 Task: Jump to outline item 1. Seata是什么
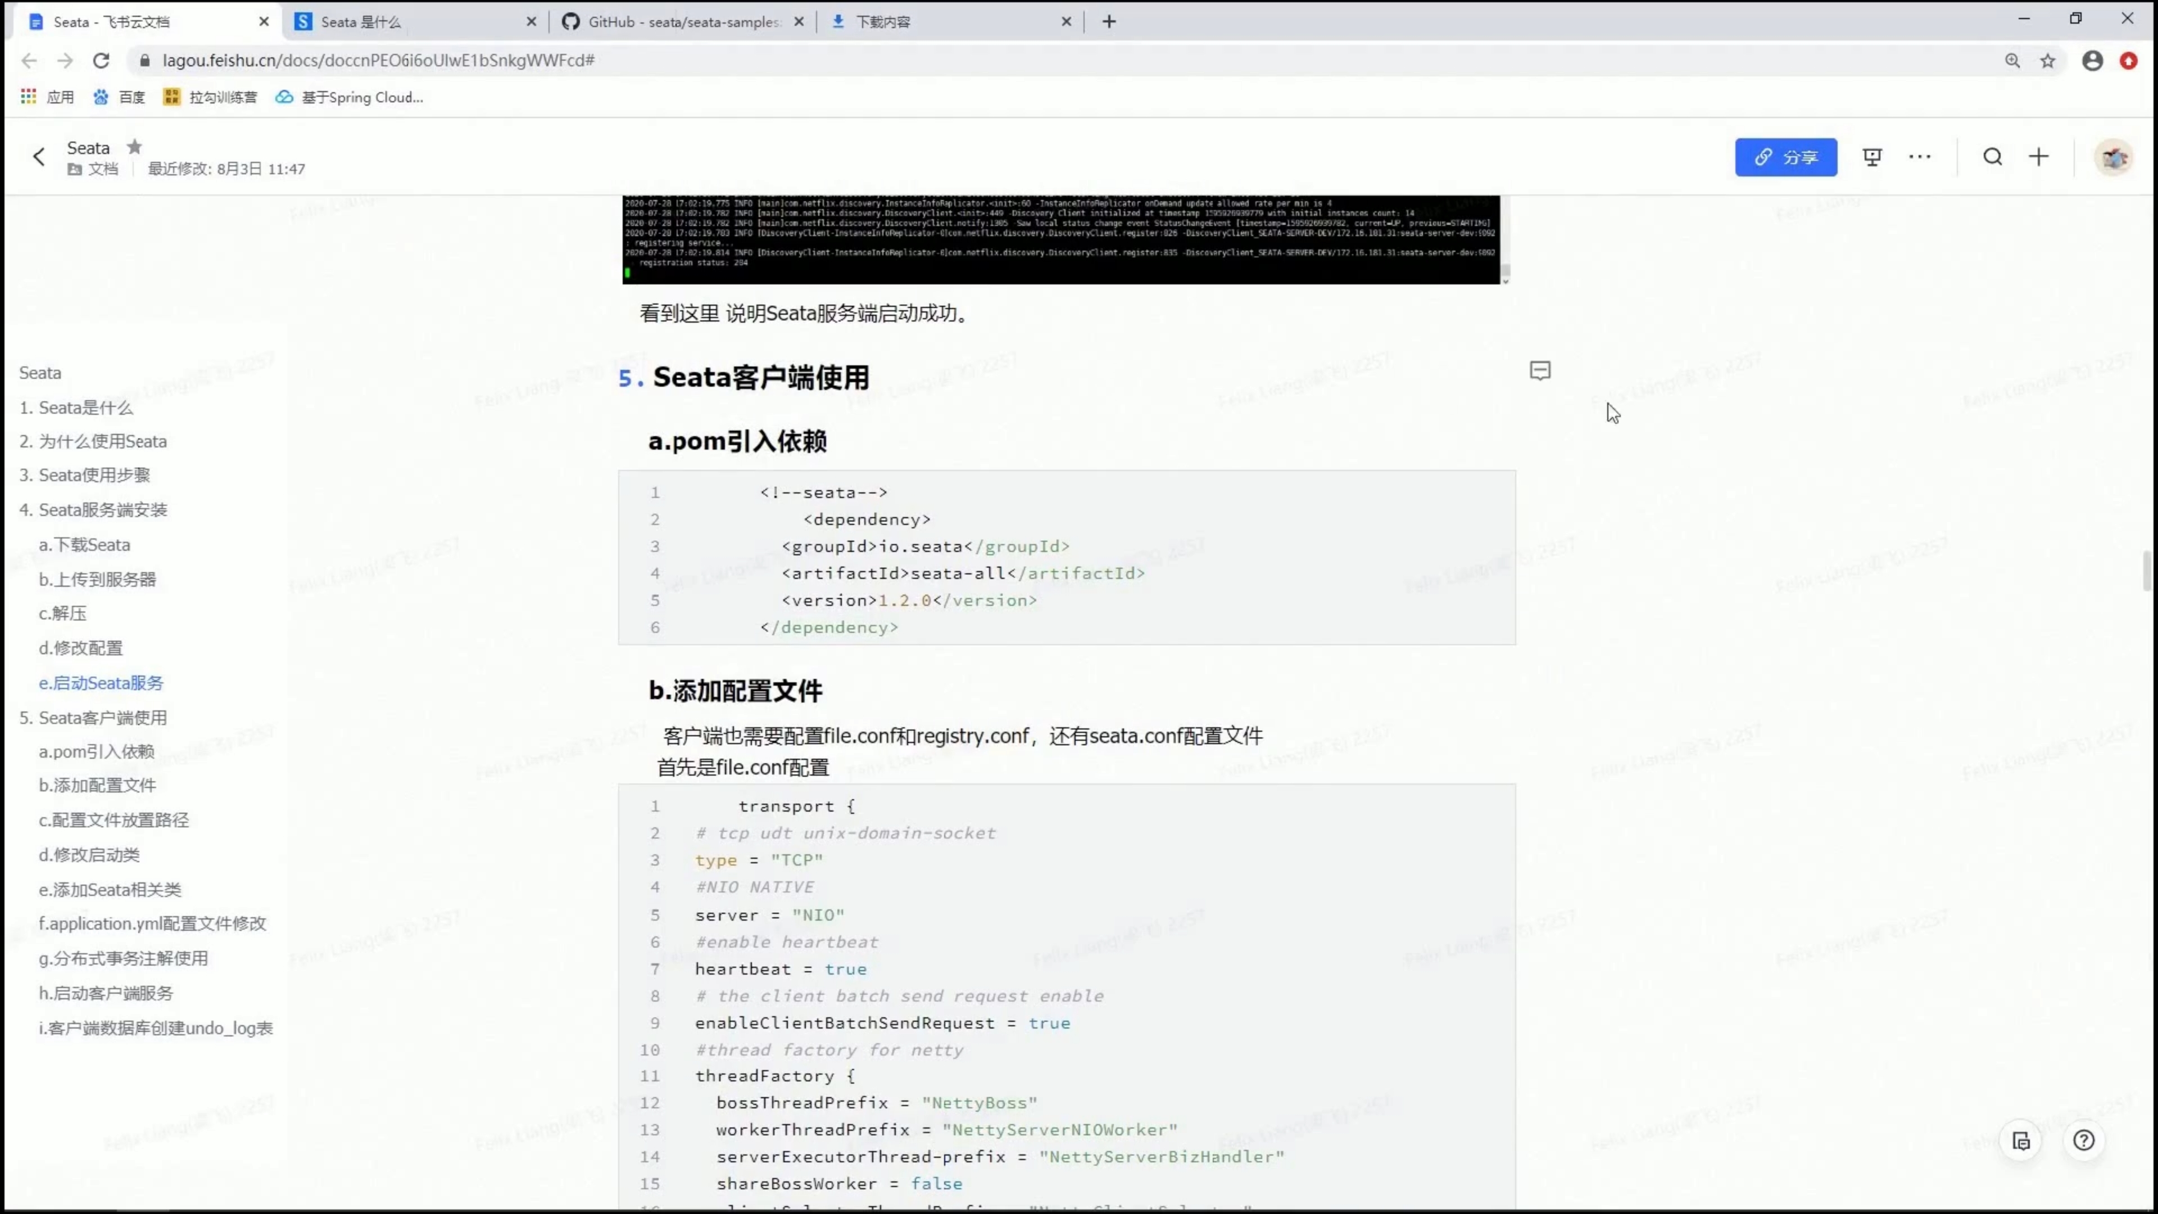point(76,408)
